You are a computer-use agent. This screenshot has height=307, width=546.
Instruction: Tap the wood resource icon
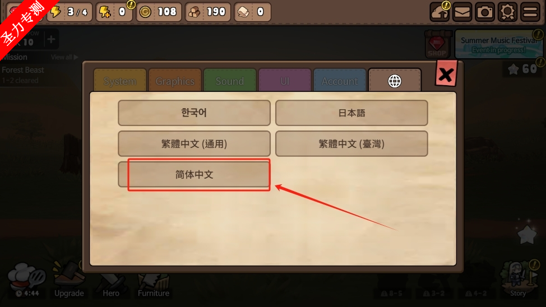[194, 12]
